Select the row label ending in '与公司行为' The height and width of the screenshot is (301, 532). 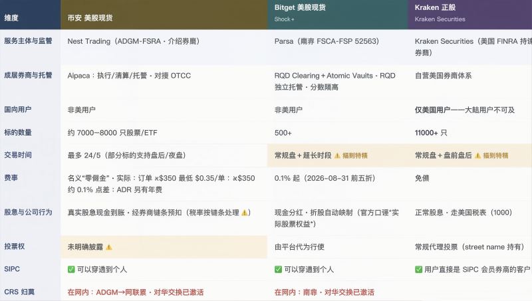click(x=28, y=212)
